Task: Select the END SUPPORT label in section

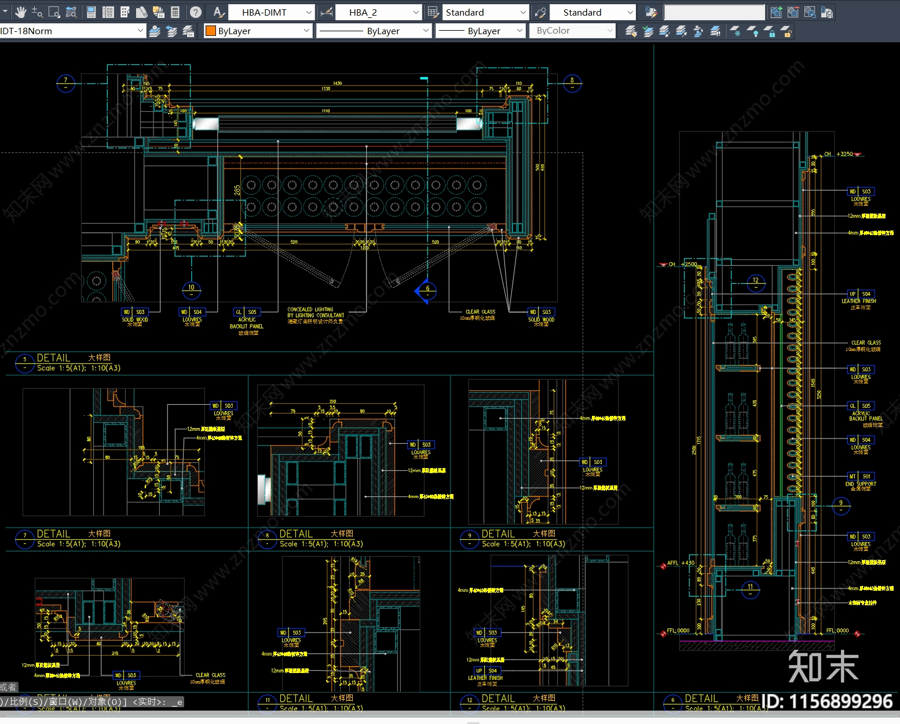Action: [861, 484]
